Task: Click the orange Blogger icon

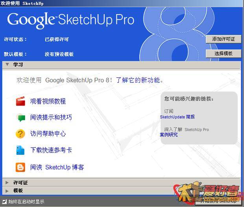Action: pos(20,167)
